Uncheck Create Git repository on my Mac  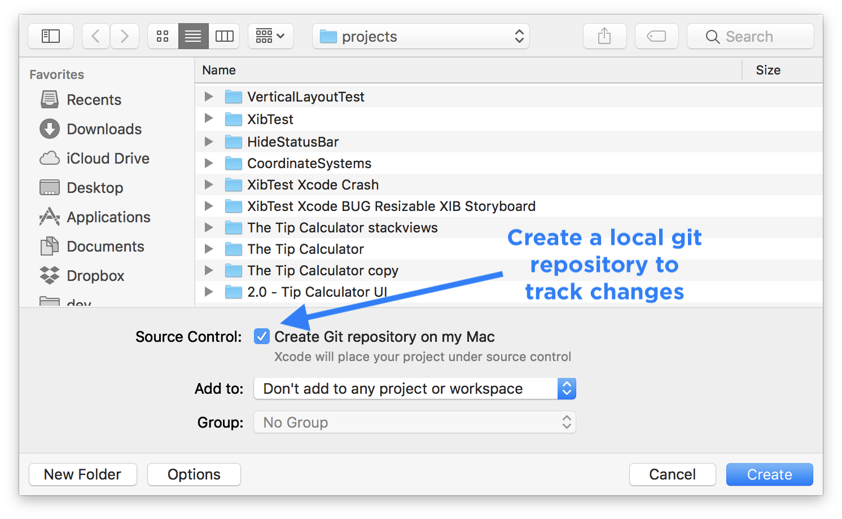pos(261,336)
